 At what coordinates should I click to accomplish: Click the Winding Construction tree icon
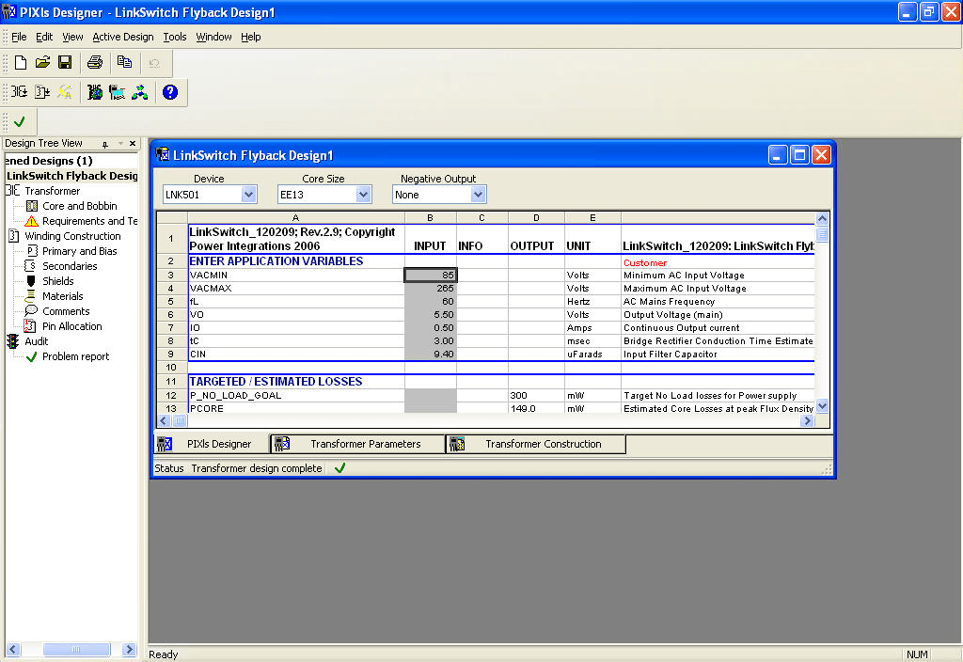(14, 236)
